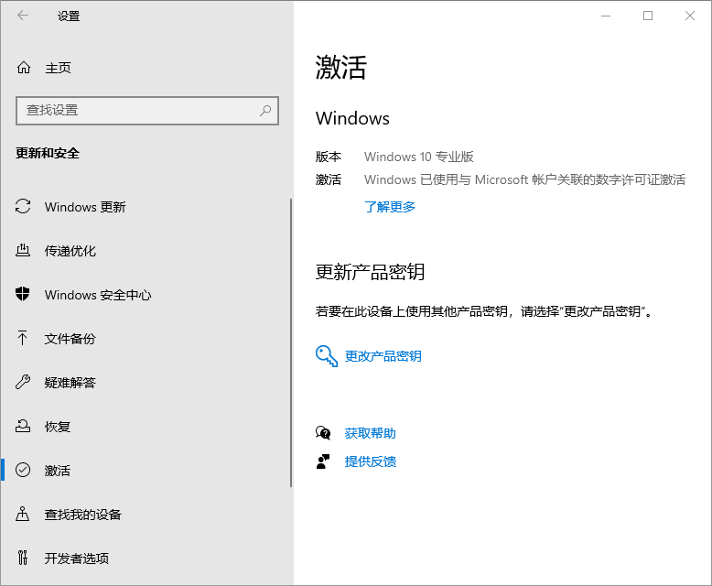This screenshot has width=712, height=586.
Task: Click the shield icon for Windows 安全中心
Action: 23,294
